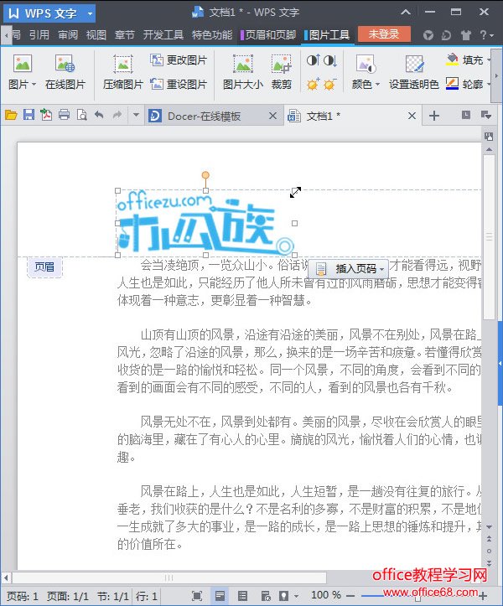Image resolution: width=503 pixels, height=606 pixels.
Task: Expand right side task pane arrow
Action: coord(500,363)
